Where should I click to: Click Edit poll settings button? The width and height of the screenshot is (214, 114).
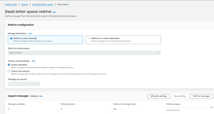(158, 96)
